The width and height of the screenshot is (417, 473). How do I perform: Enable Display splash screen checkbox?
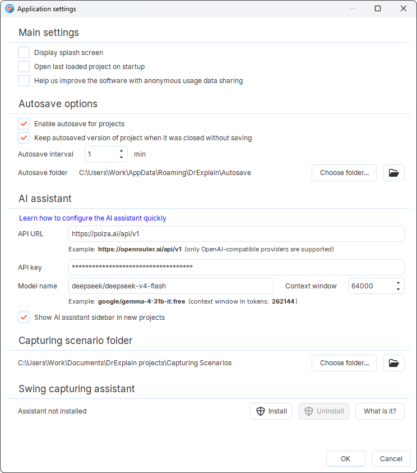(24, 53)
